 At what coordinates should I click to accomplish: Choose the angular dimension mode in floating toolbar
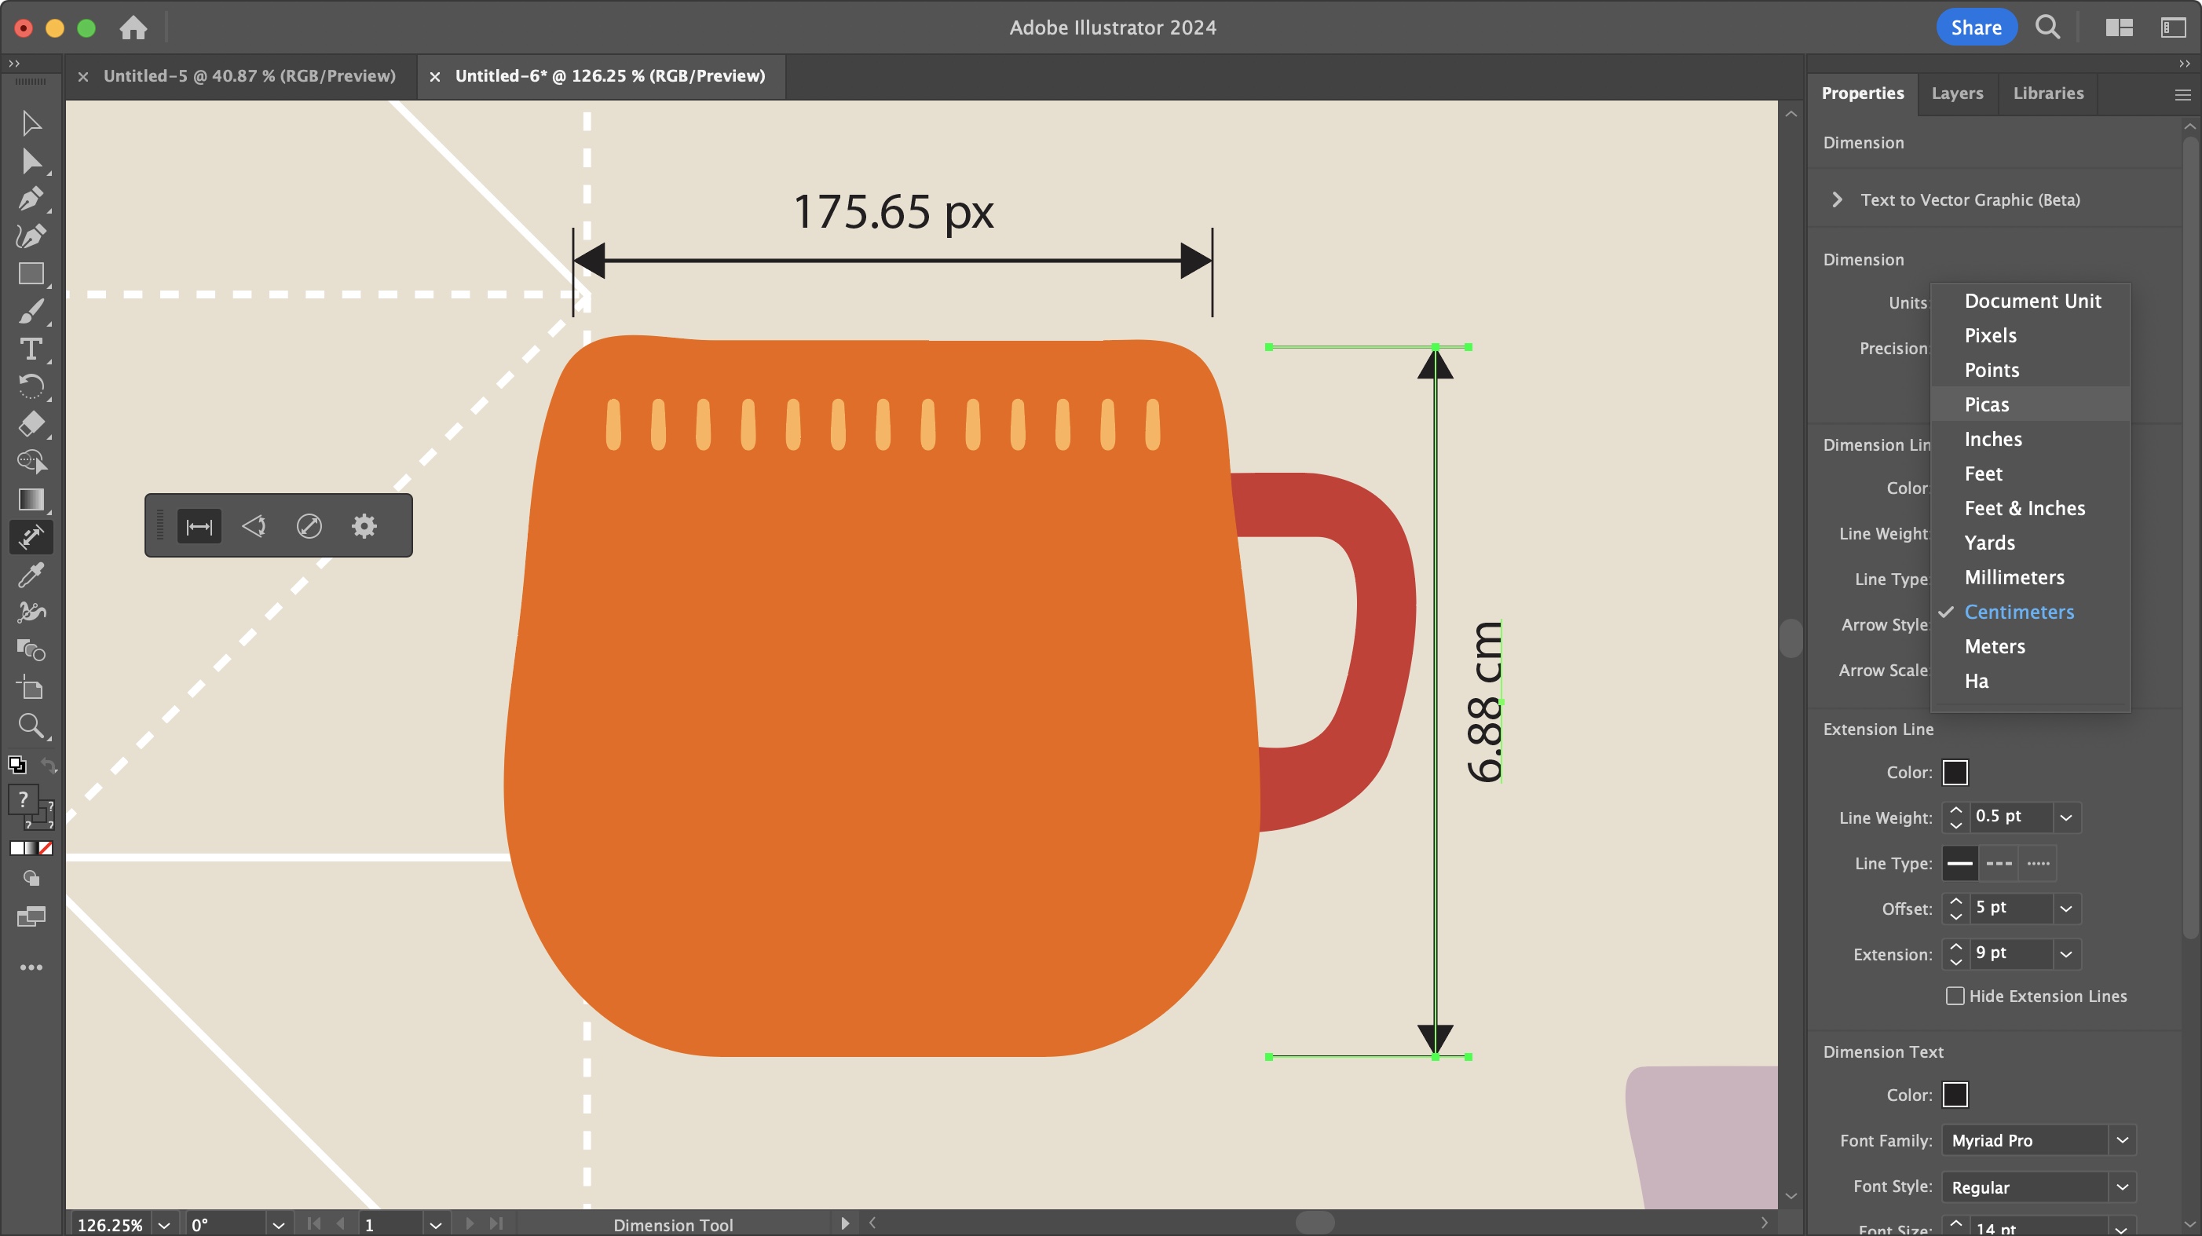[254, 525]
